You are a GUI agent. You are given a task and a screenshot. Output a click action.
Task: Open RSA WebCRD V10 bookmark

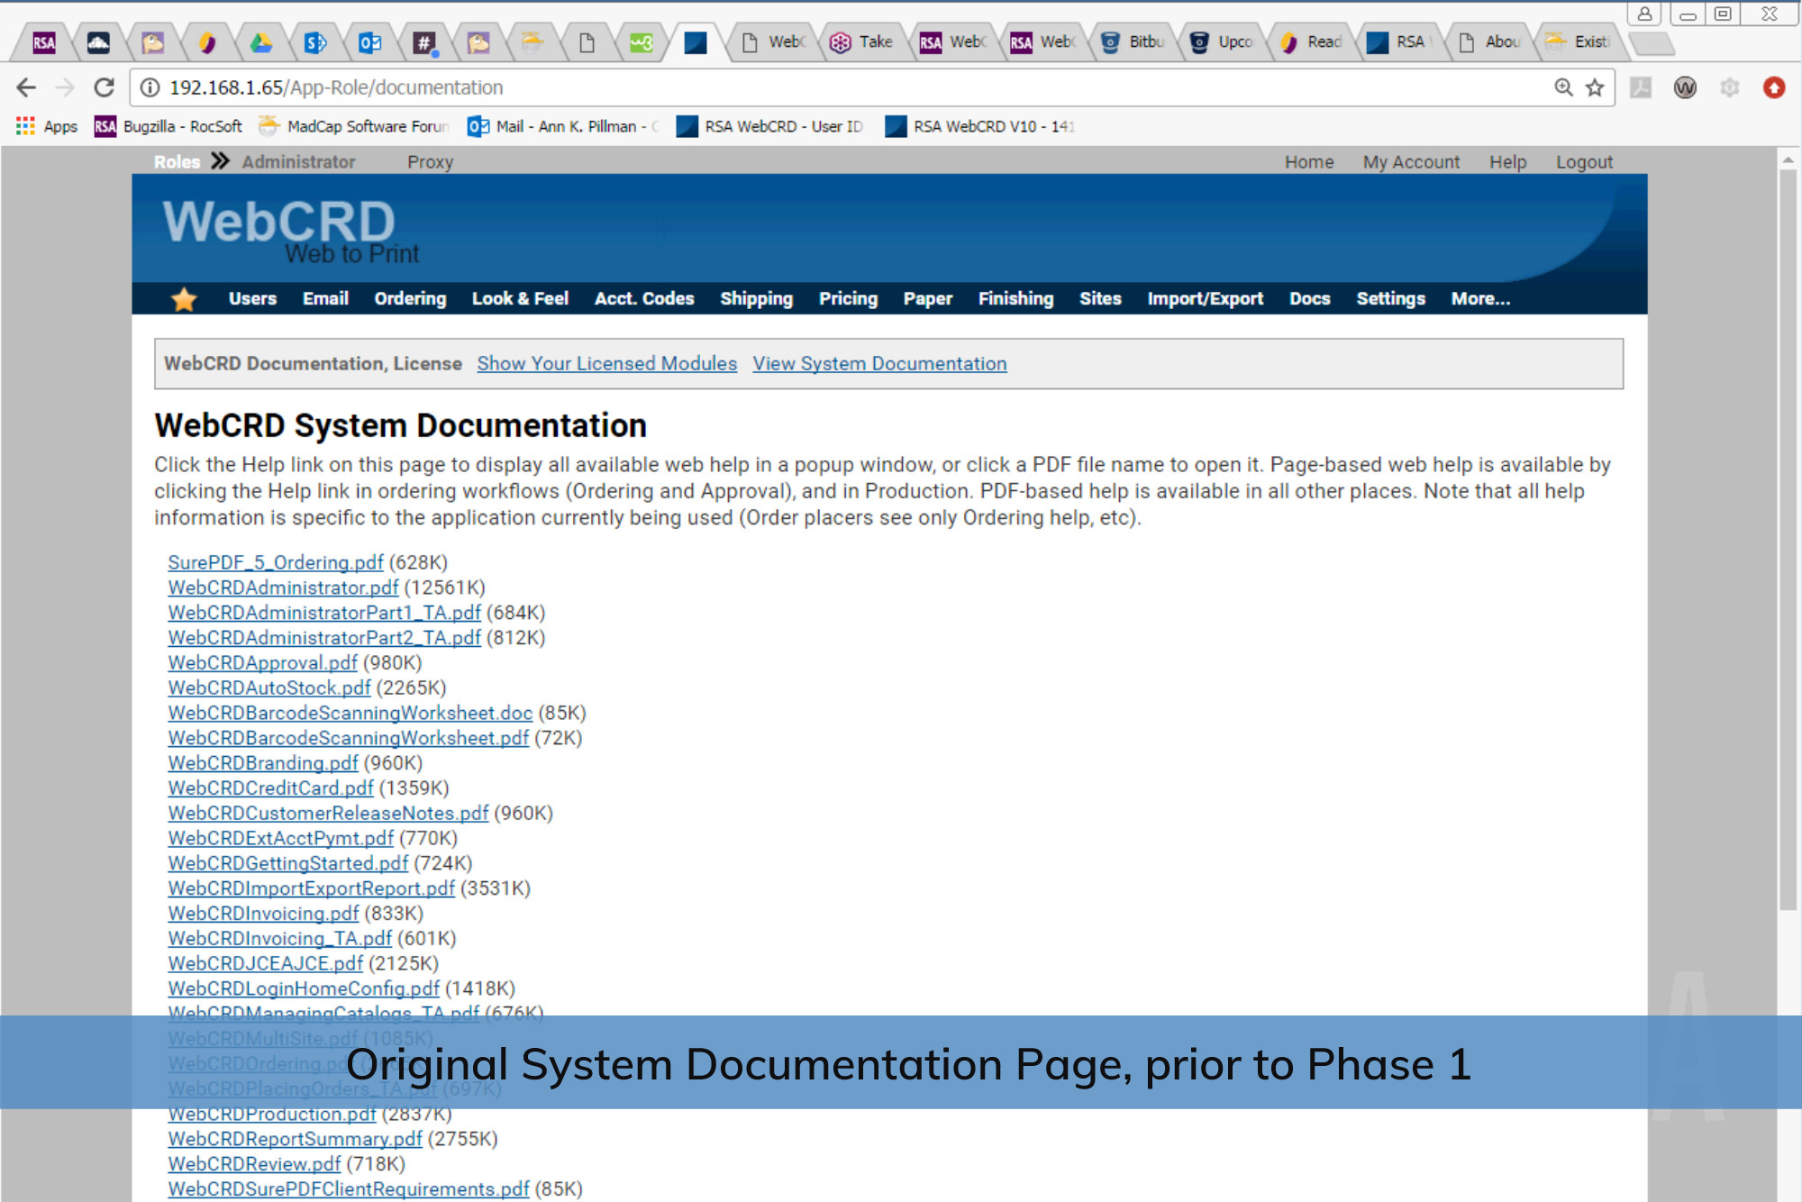981,126
